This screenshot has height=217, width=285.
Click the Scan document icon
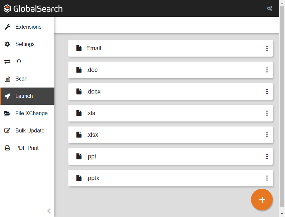(x=7, y=79)
